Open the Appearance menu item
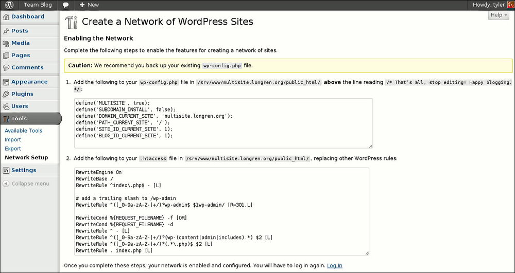Screen dimensions: 515x273 30,82
